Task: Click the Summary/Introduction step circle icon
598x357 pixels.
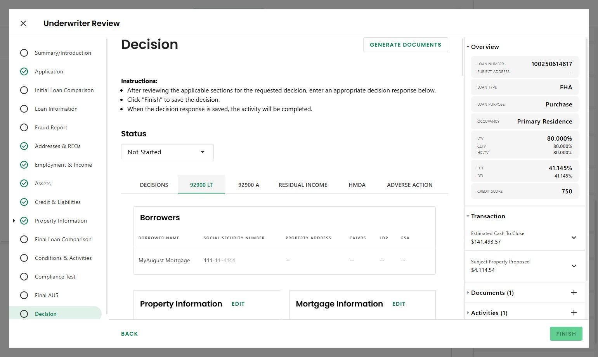Action: click(24, 53)
